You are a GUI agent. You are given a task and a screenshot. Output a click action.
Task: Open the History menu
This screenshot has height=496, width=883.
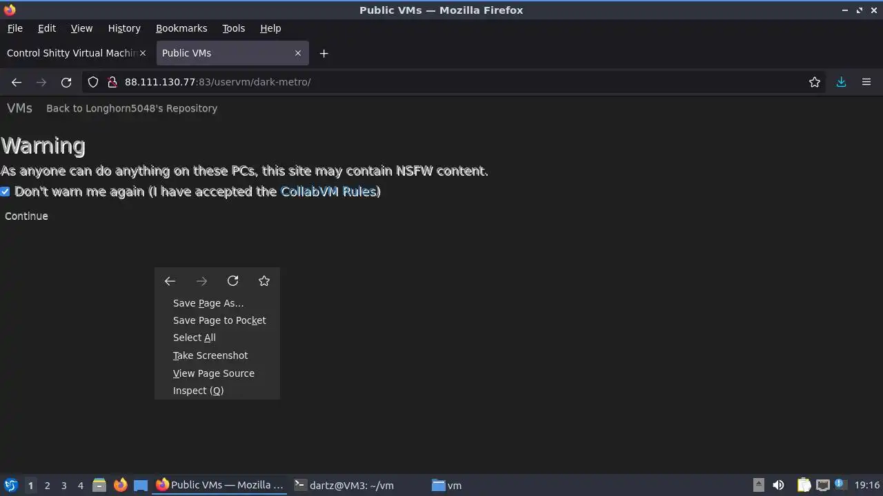tap(124, 28)
